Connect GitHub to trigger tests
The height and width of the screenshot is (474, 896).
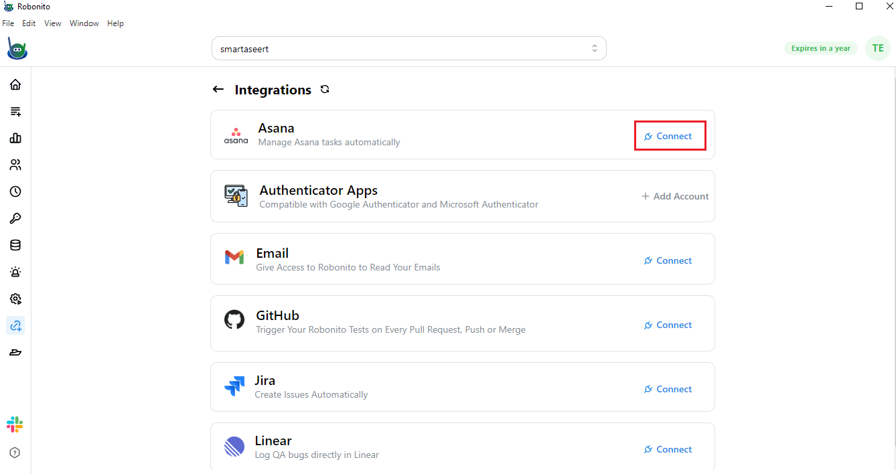668,325
